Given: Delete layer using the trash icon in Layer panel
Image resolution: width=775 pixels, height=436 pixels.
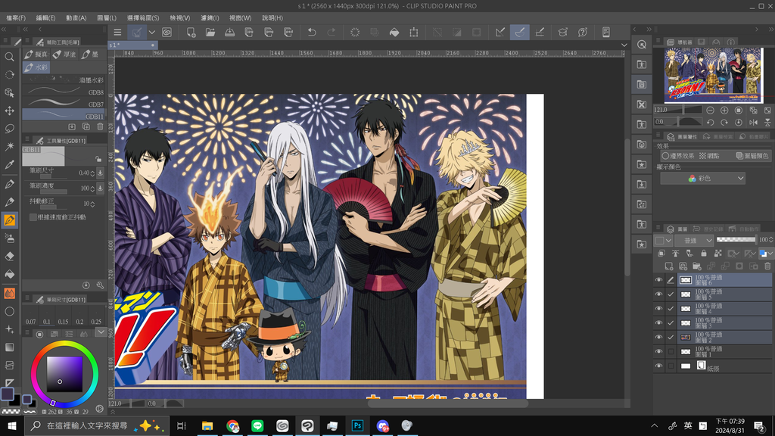Looking at the screenshot, I should (x=767, y=266).
